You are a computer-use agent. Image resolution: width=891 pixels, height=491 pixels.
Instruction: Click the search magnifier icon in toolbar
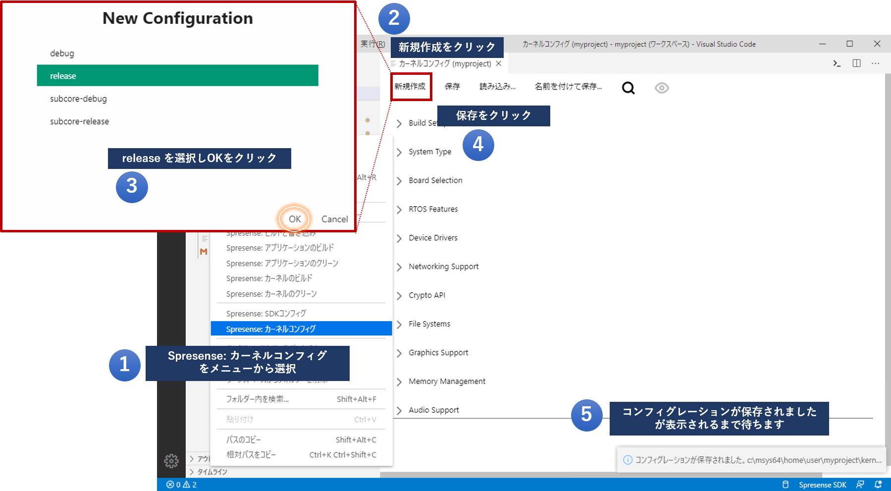[x=628, y=88]
